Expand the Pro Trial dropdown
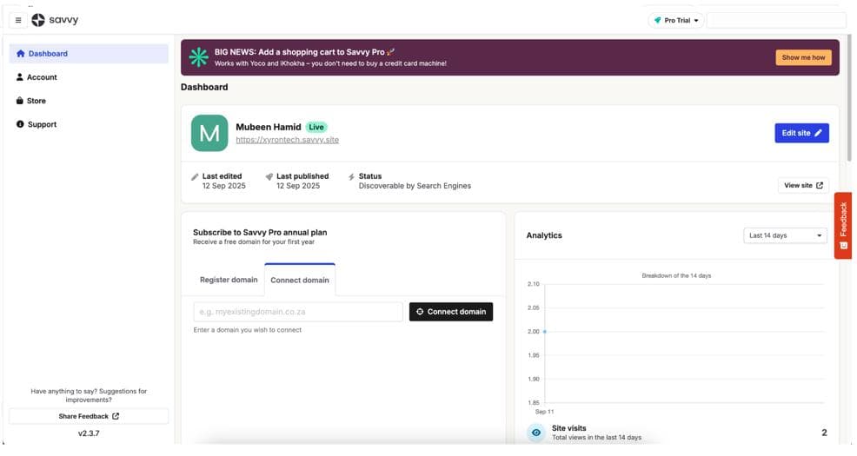 coord(676,20)
